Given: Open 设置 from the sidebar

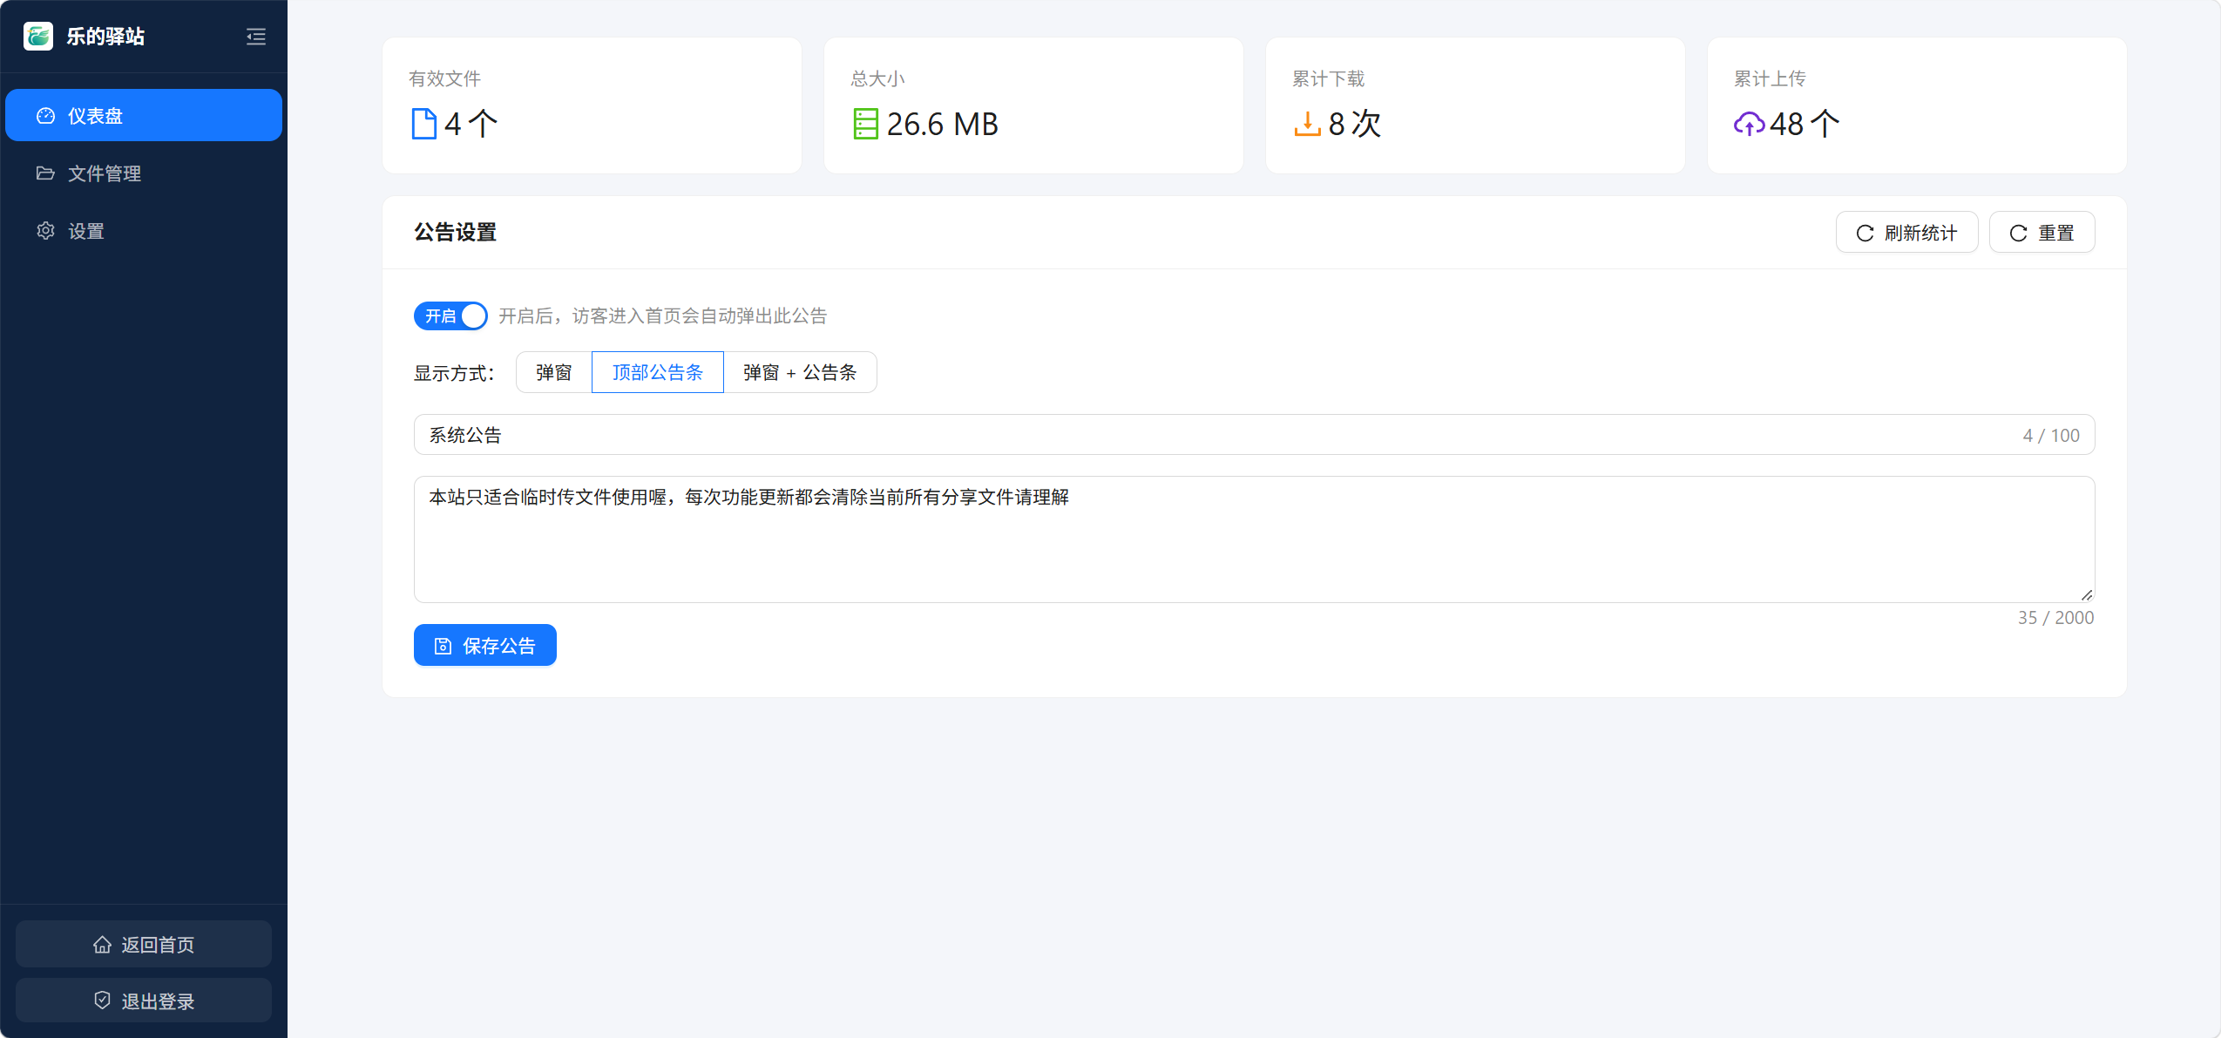Looking at the screenshot, I should coord(144,230).
